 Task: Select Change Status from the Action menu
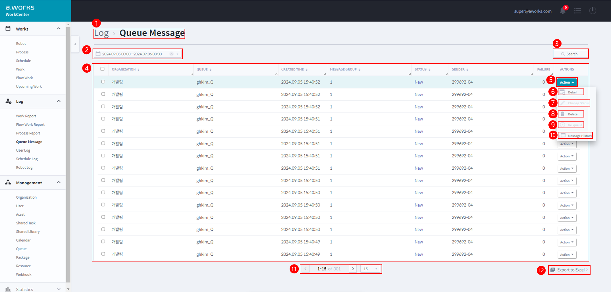point(574,103)
